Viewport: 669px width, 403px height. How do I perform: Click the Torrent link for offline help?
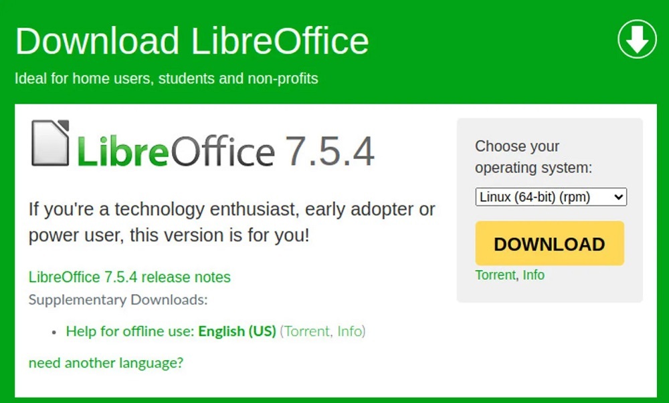point(307,331)
